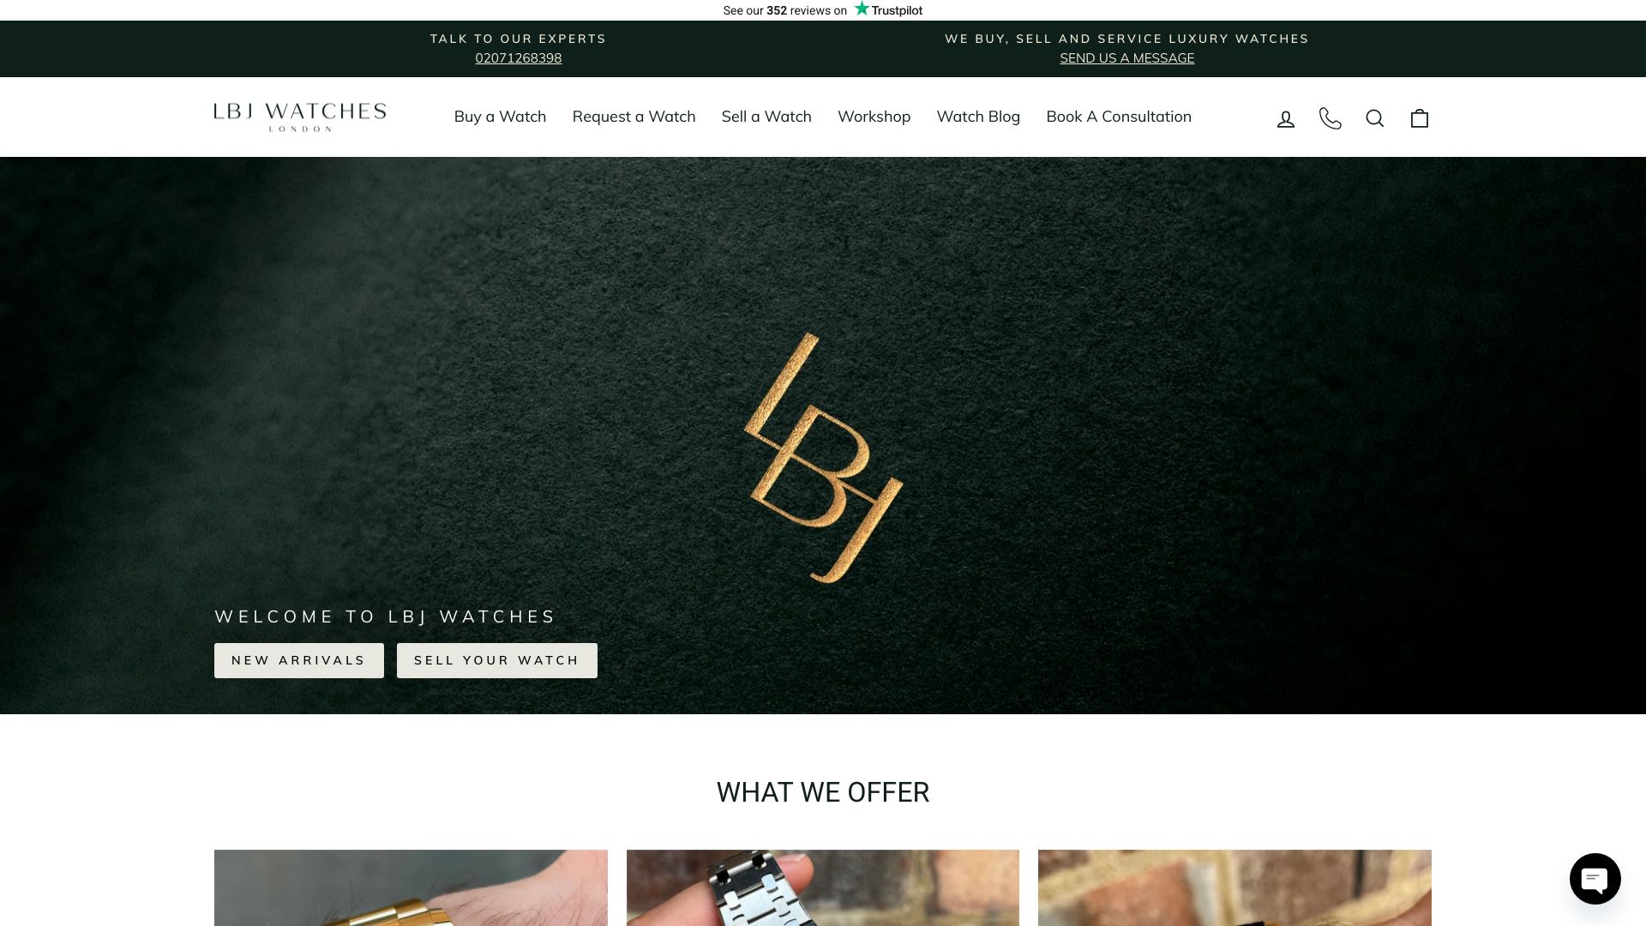1646x926 pixels.
Task: Open the account login icon
Action: (x=1285, y=118)
